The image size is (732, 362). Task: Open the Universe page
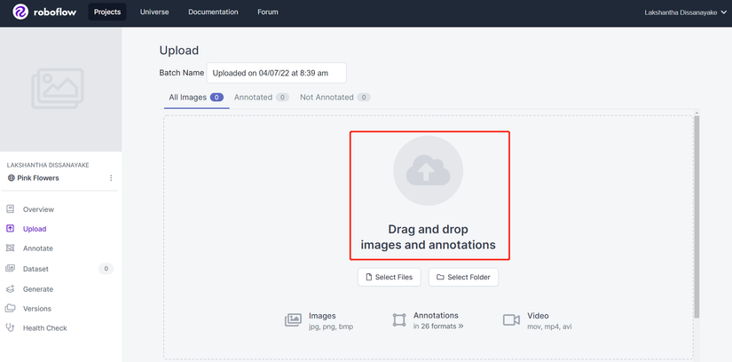(x=154, y=12)
